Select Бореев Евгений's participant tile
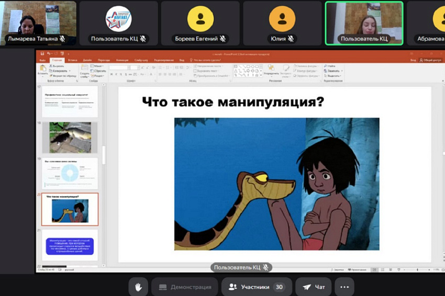445x296 pixels. 201,21
